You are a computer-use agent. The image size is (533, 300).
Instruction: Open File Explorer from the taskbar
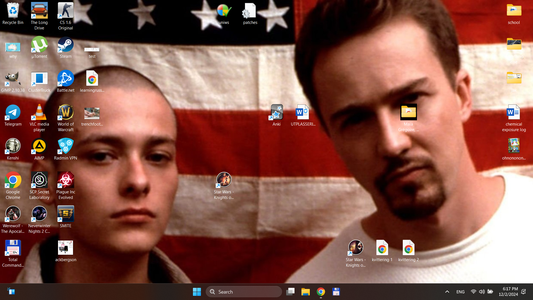[305, 292]
